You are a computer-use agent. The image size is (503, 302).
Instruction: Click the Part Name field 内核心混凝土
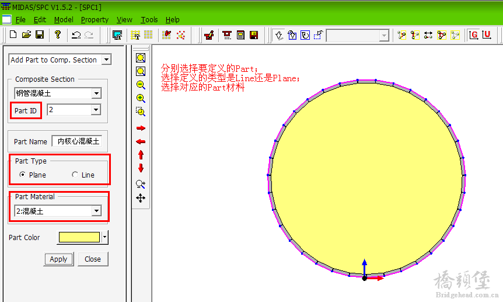click(x=77, y=141)
